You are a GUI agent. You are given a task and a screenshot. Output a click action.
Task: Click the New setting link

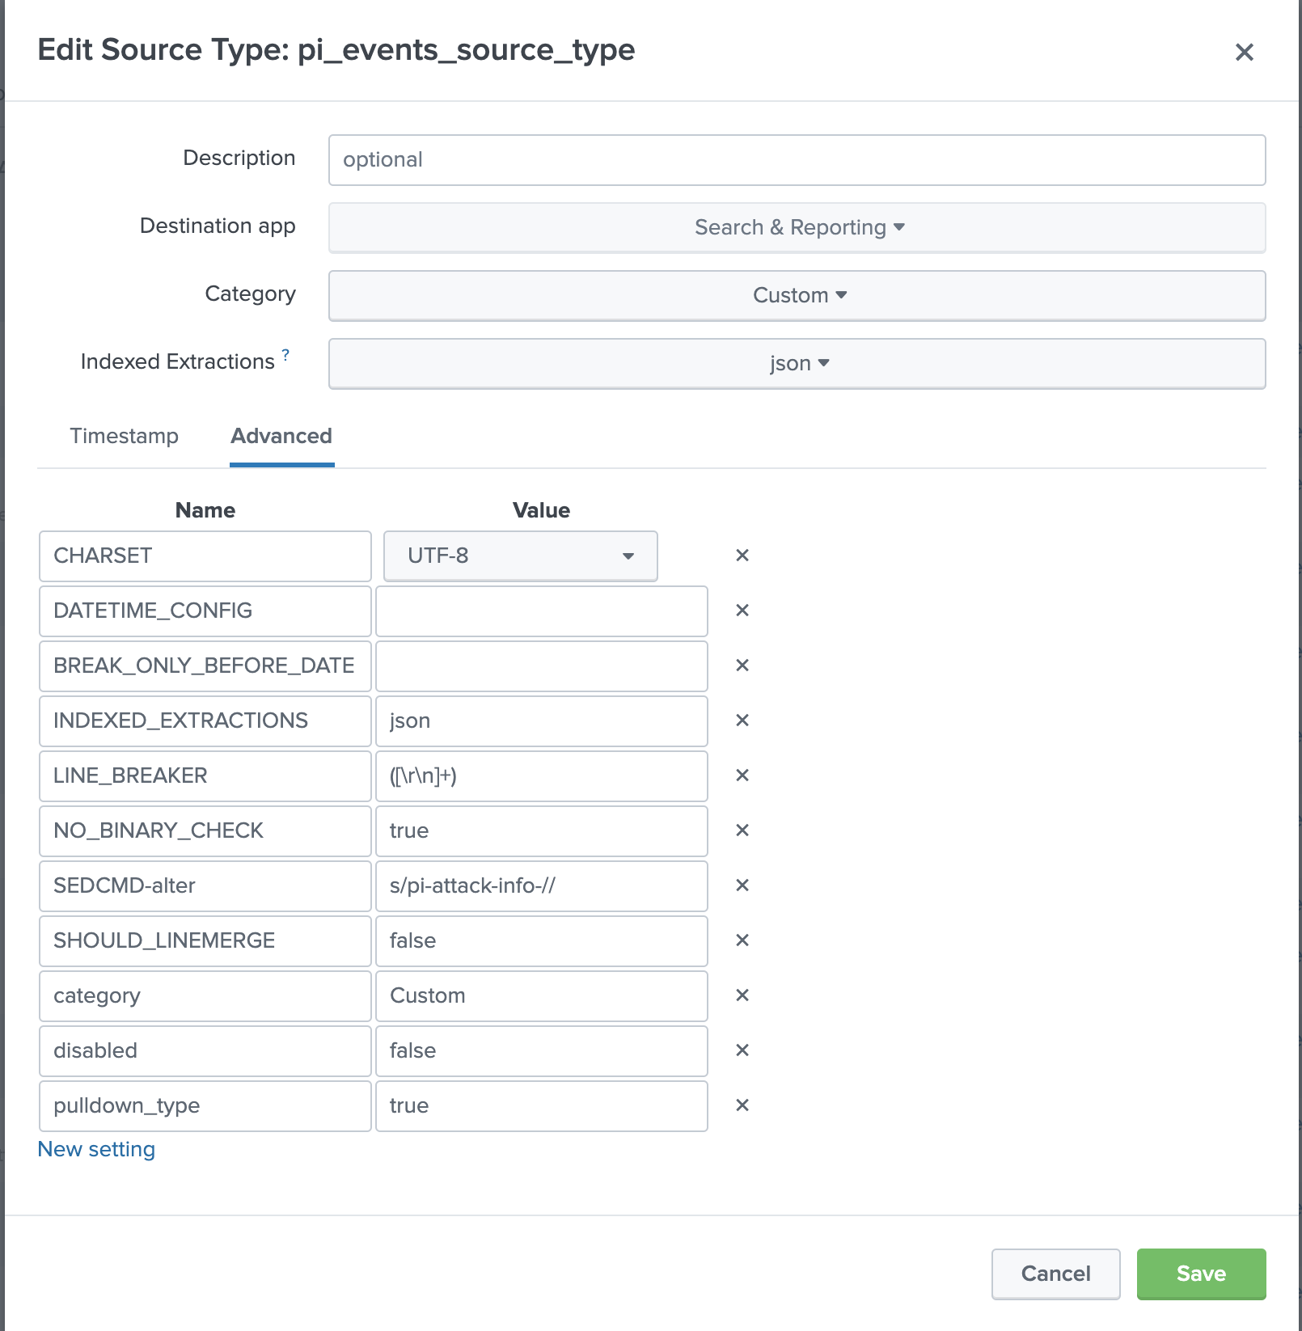pos(96,1149)
